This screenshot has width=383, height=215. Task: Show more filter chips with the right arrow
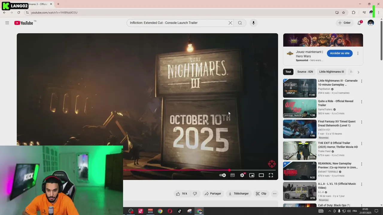point(358,72)
